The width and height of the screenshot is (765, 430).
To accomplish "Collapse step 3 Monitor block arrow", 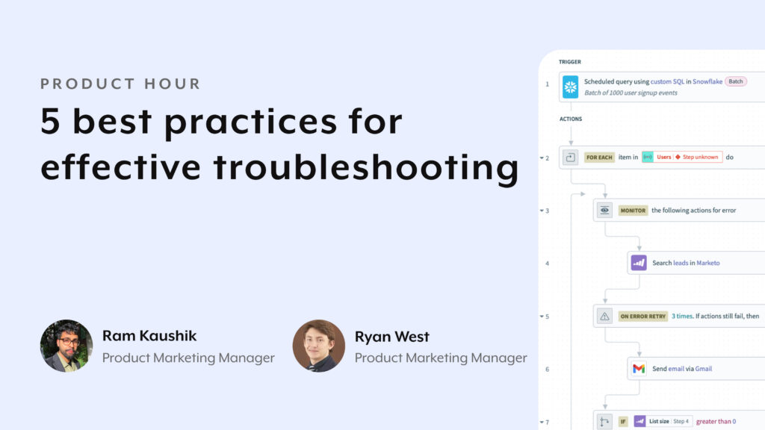I will 542,211.
